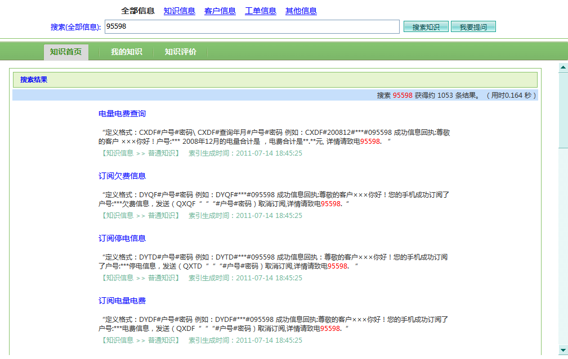Switch to the 知识评价 tab
The width and height of the screenshot is (568, 359).
181,52
